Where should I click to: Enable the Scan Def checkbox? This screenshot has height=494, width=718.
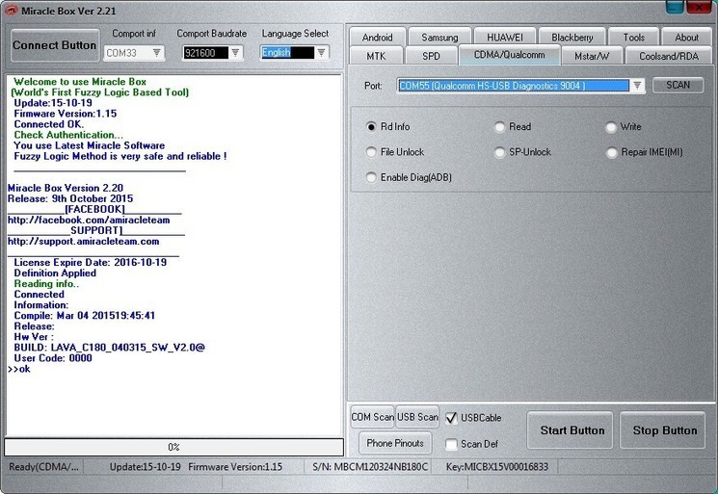(451, 444)
